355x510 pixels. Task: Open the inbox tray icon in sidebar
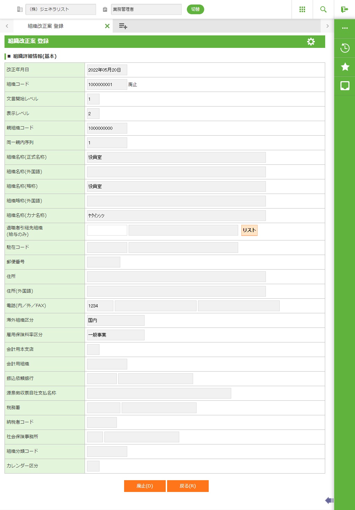[345, 86]
